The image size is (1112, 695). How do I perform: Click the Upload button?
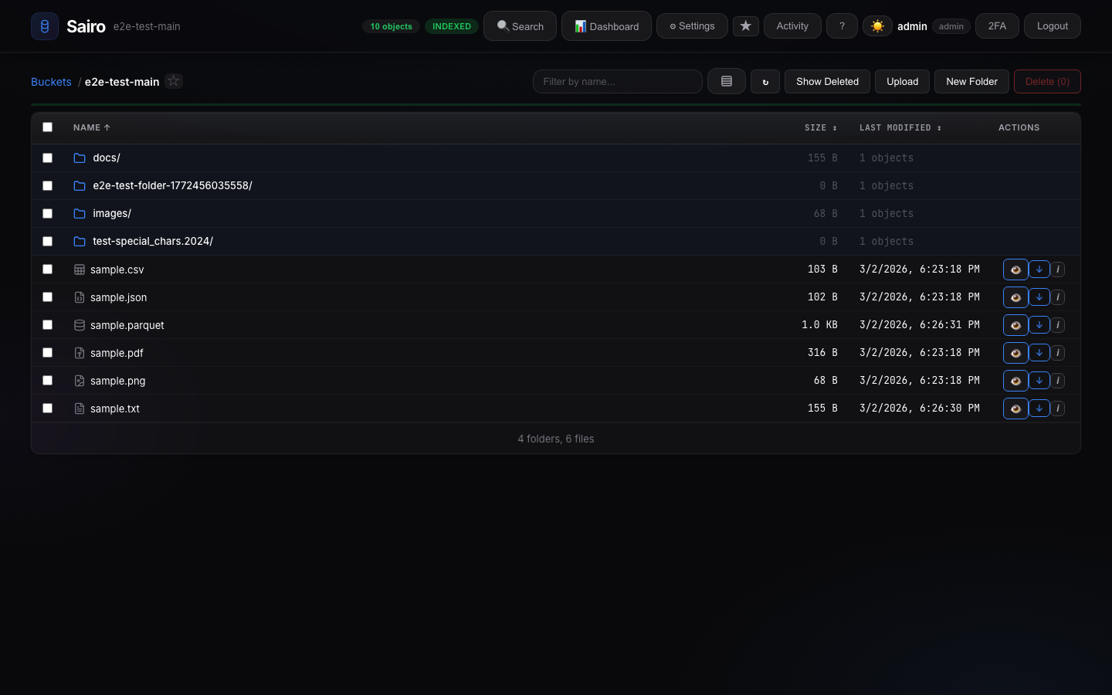coord(902,81)
